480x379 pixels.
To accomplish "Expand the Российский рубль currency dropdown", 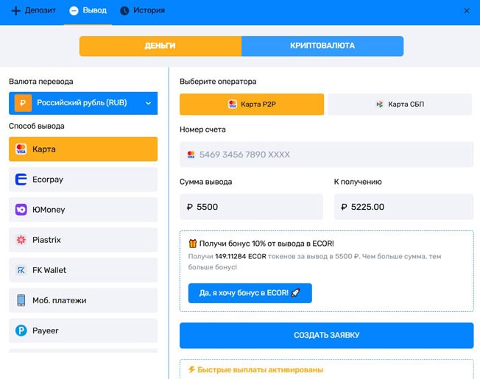I will 83,103.
